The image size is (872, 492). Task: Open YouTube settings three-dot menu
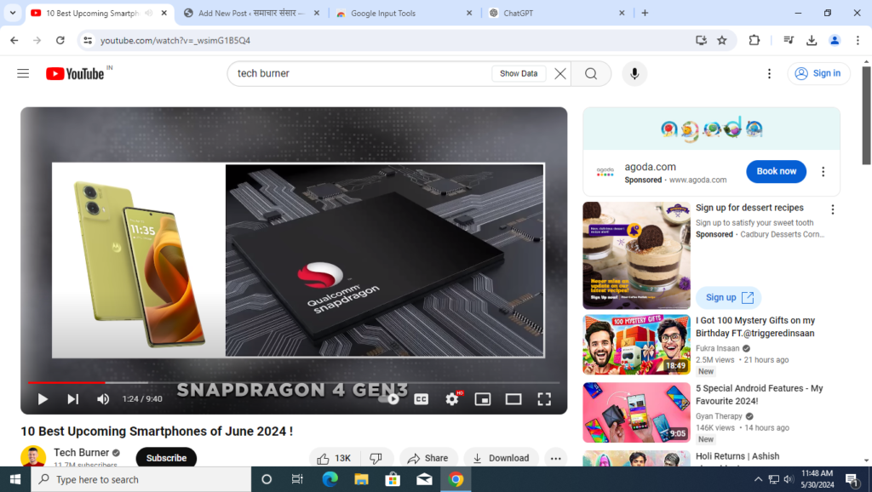tap(769, 73)
